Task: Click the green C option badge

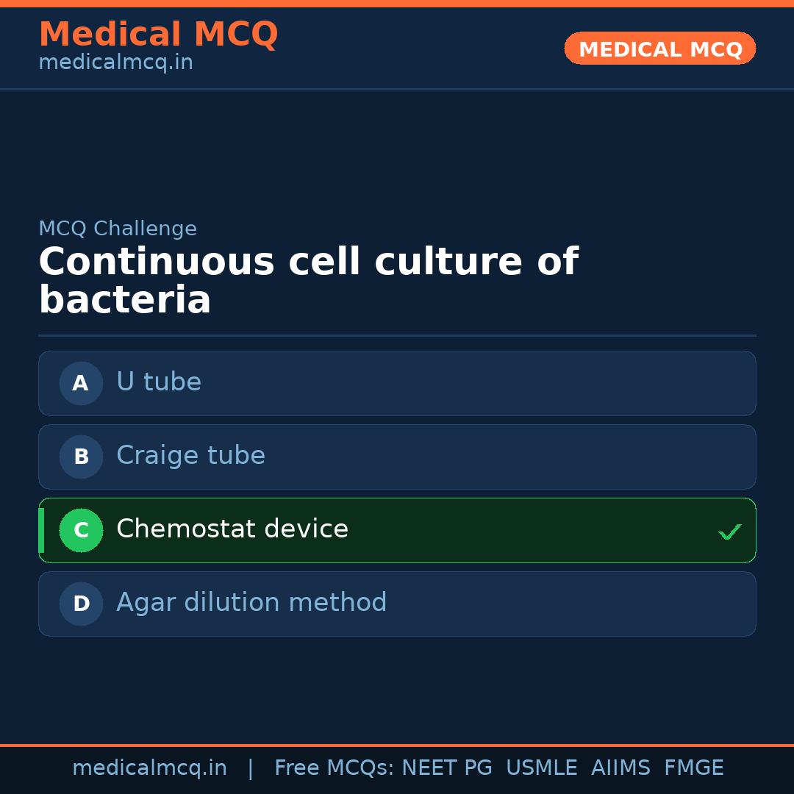Action: (x=81, y=530)
